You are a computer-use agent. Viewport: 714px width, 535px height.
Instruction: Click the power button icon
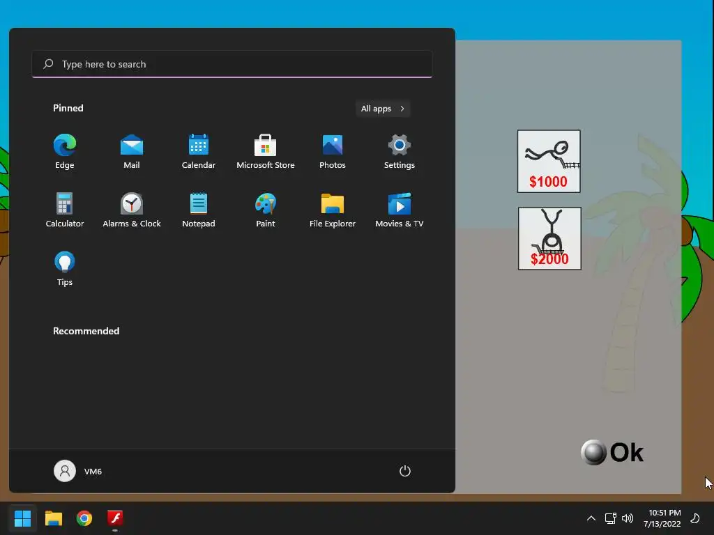pyautogui.click(x=405, y=471)
